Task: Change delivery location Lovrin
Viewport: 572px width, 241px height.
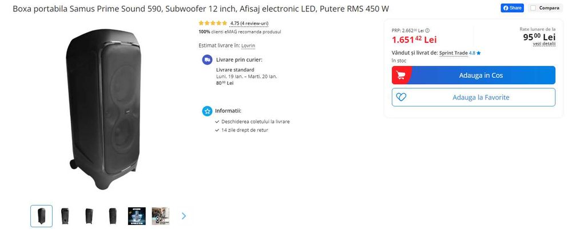Action: (x=248, y=46)
